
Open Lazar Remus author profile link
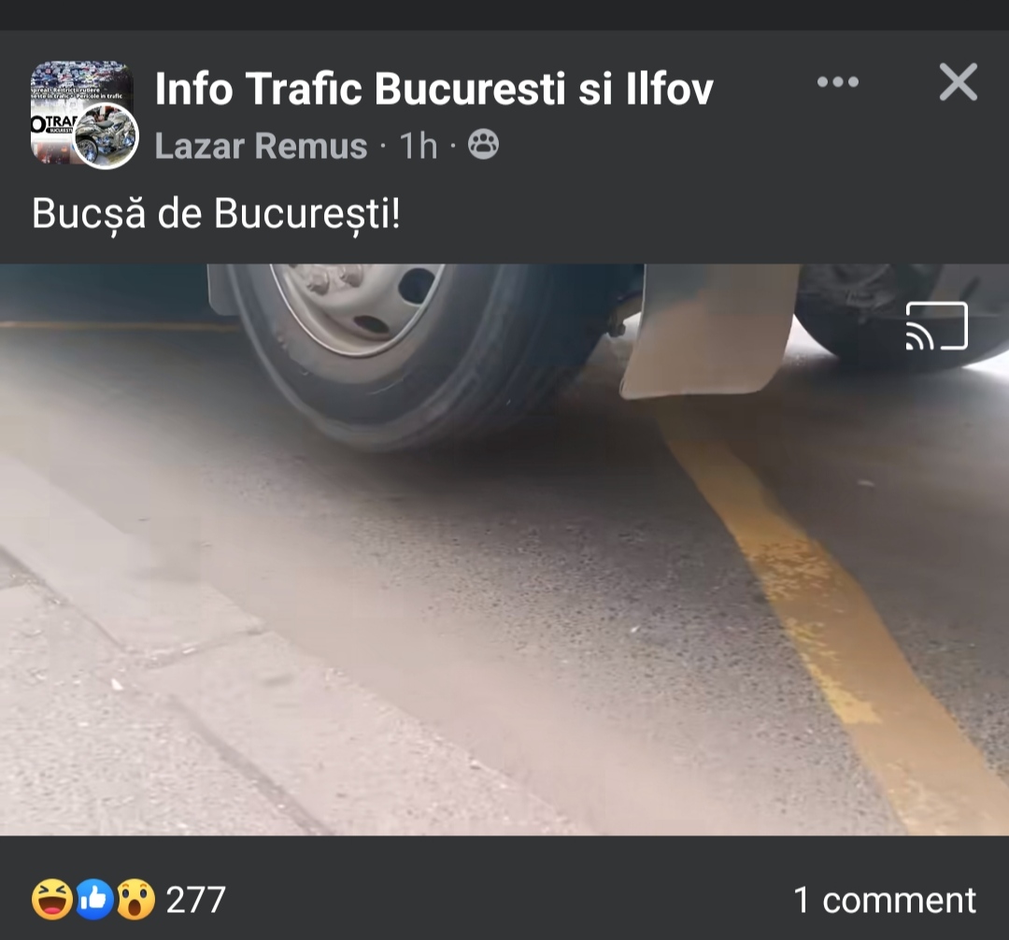click(261, 146)
